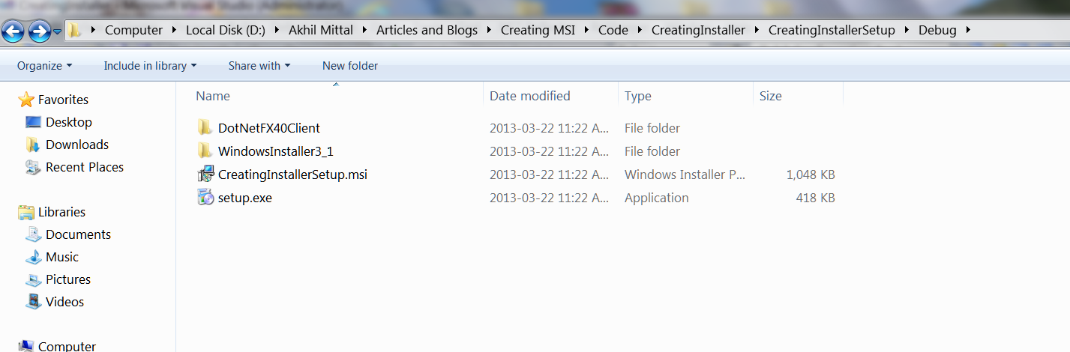Click the Forward navigation arrow button

[x=39, y=31]
